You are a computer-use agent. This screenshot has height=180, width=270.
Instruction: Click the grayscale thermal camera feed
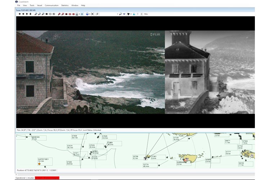(210, 72)
